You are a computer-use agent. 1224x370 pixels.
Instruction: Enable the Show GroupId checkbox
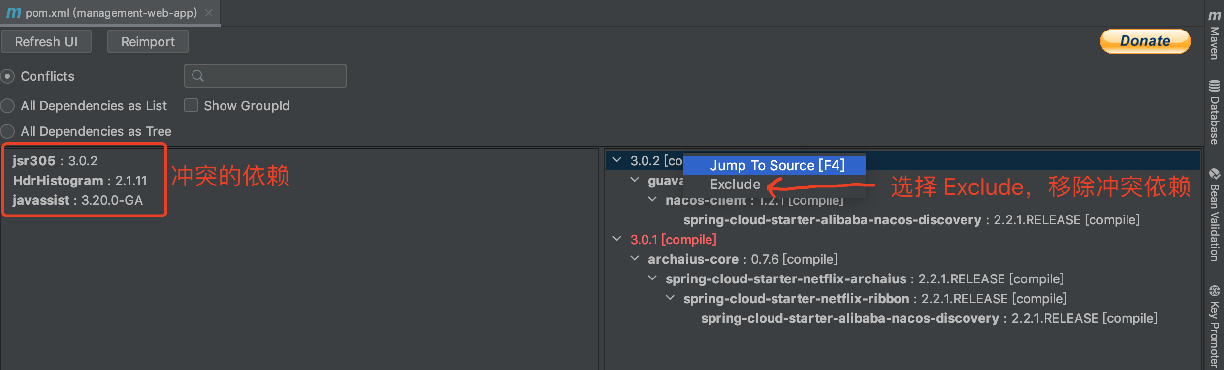point(191,106)
